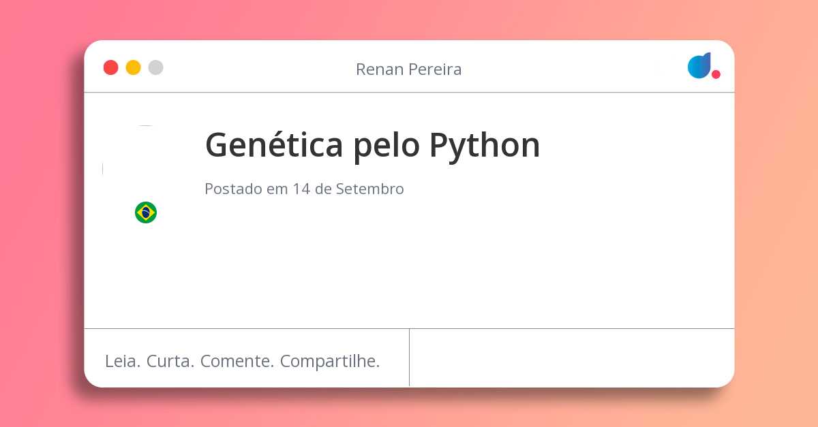Image resolution: width=818 pixels, height=427 pixels.
Task: Click the small pink dot beside the logo
Action: (716, 74)
